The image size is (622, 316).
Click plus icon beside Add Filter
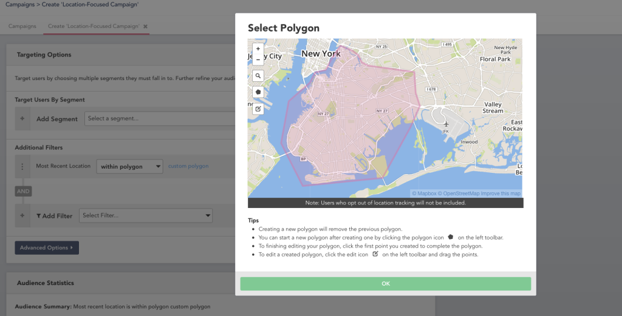(22, 215)
